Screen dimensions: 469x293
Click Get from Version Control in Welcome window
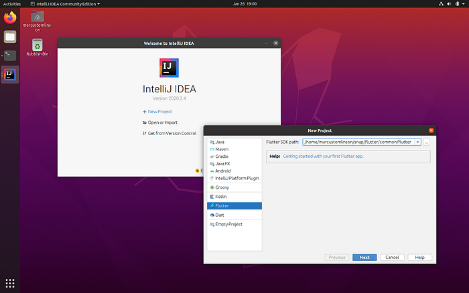click(x=170, y=133)
